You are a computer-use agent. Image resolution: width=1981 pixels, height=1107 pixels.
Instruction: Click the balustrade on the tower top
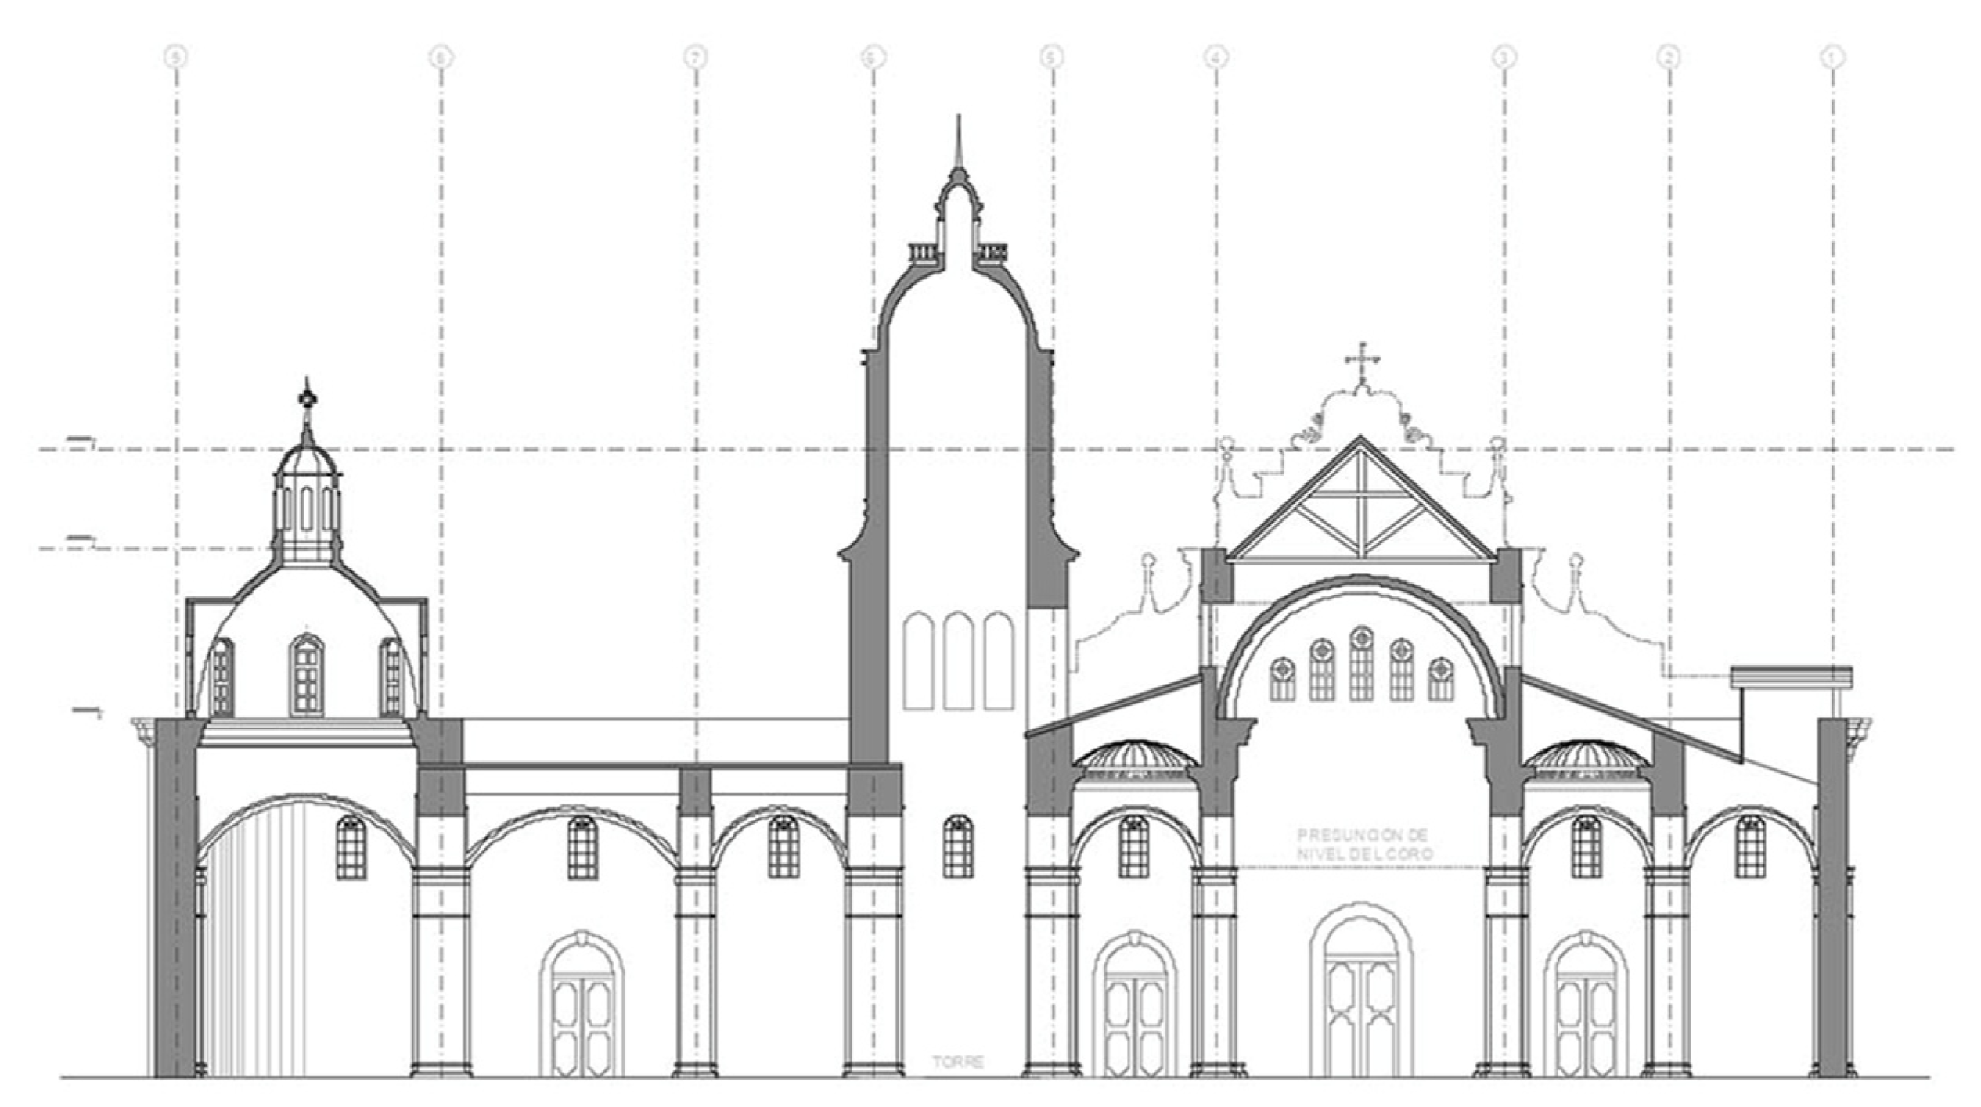tap(924, 252)
